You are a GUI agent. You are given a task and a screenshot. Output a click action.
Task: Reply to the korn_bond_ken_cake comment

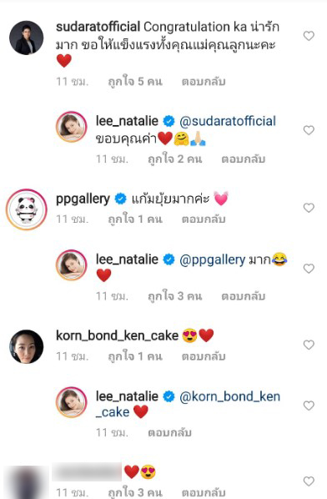(x=204, y=356)
